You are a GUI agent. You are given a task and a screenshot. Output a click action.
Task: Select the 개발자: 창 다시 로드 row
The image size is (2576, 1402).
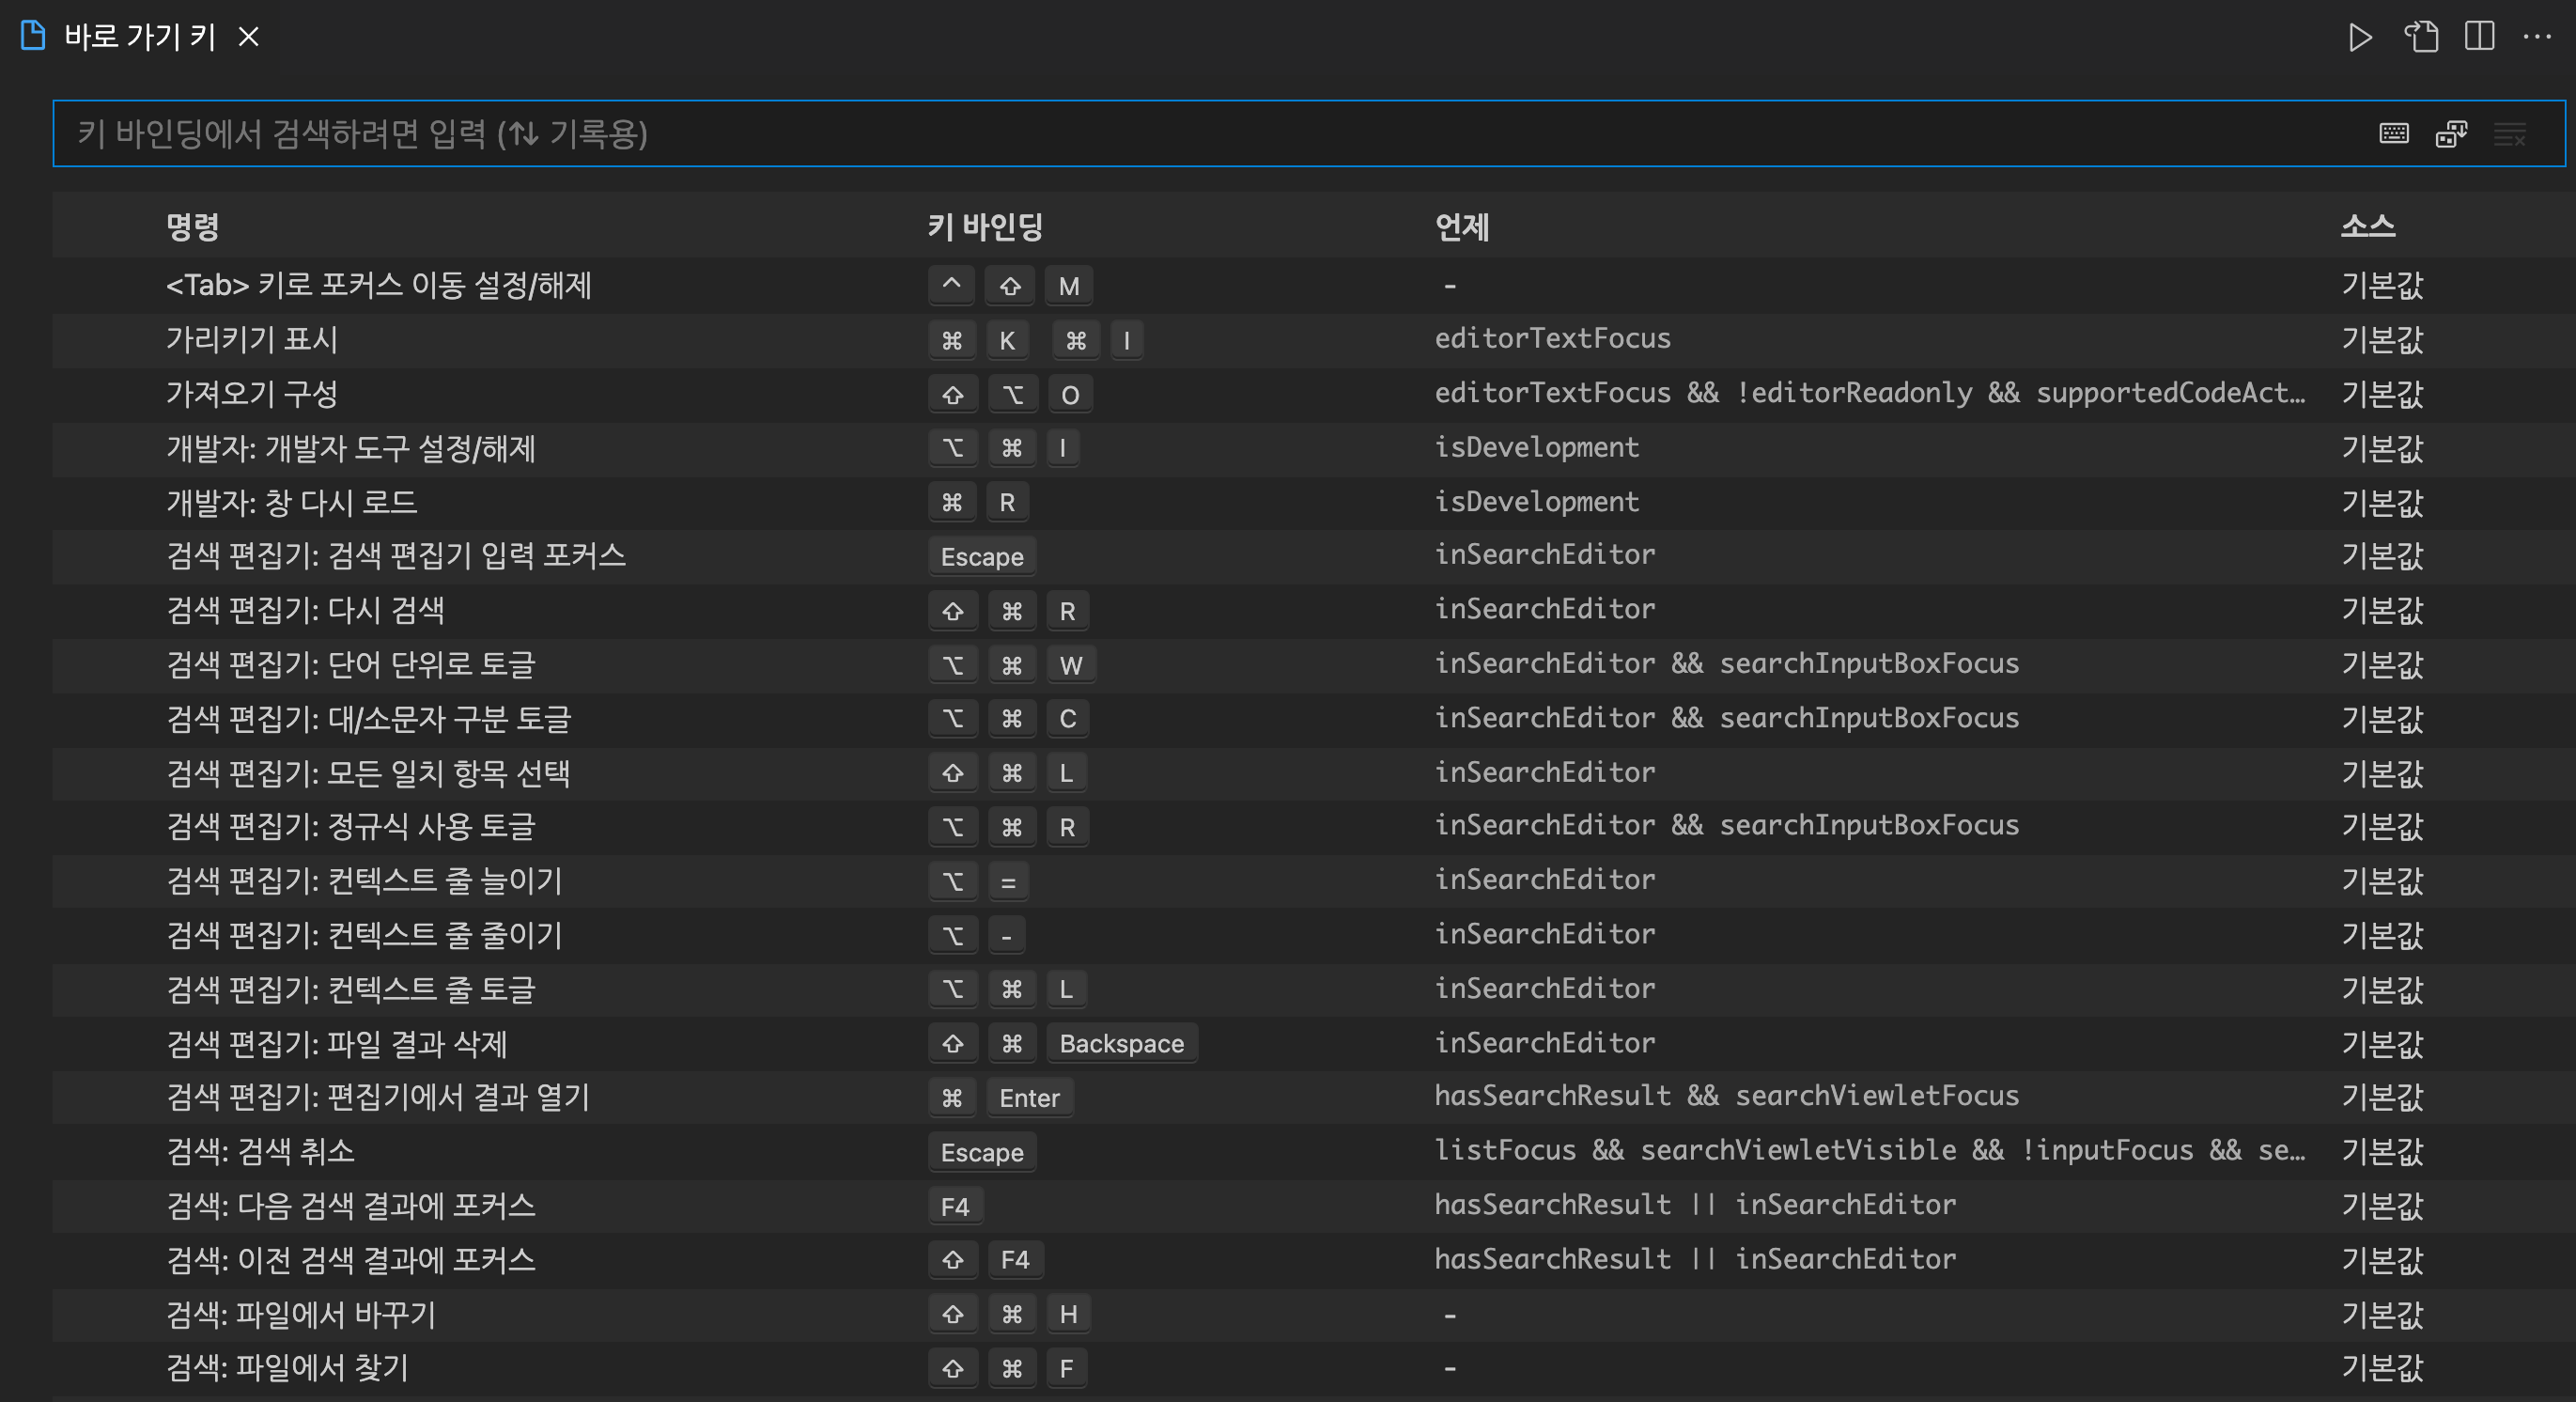(291, 502)
